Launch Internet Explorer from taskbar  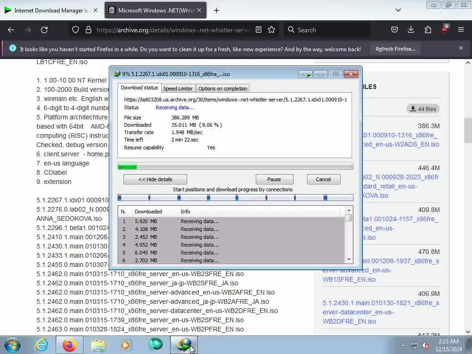point(41,345)
